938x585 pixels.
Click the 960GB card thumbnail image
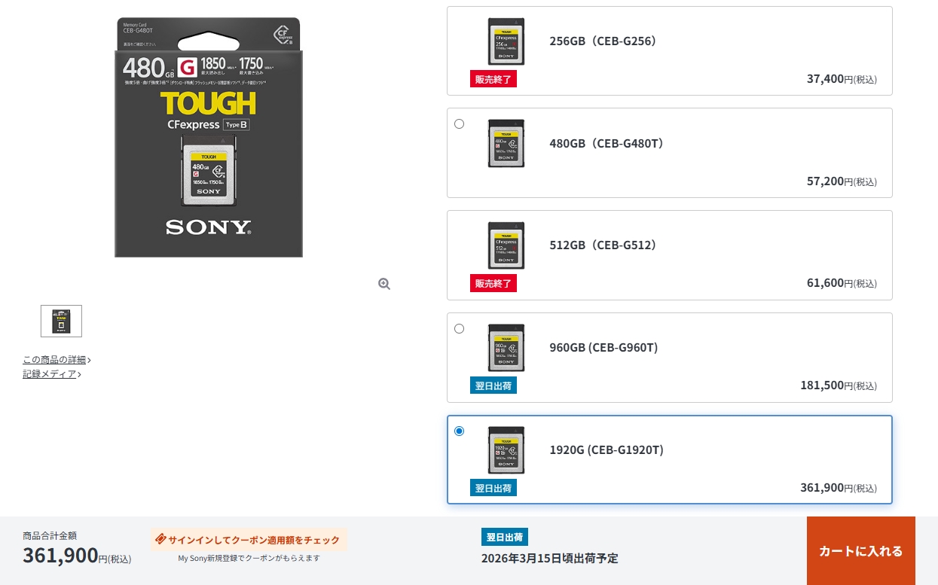click(x=506, y=348)
